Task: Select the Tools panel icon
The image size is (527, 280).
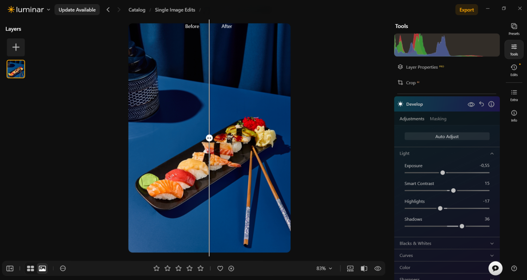Action: 514,49
